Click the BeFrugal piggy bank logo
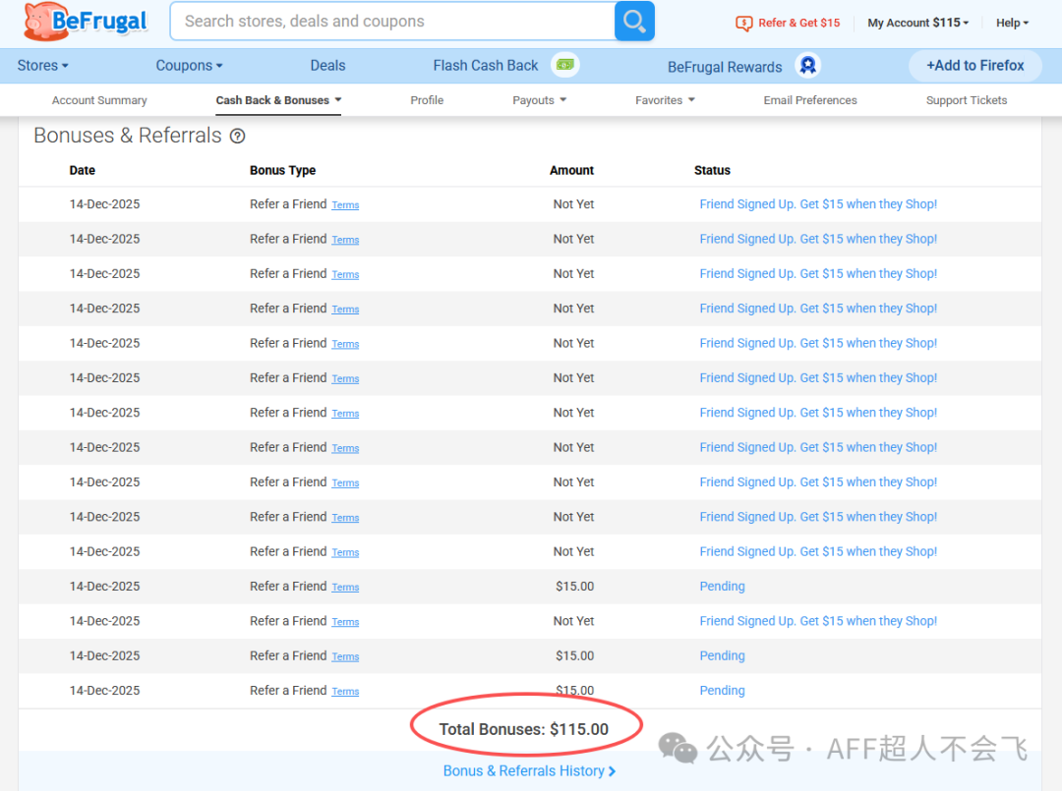 tap(86, 21)
